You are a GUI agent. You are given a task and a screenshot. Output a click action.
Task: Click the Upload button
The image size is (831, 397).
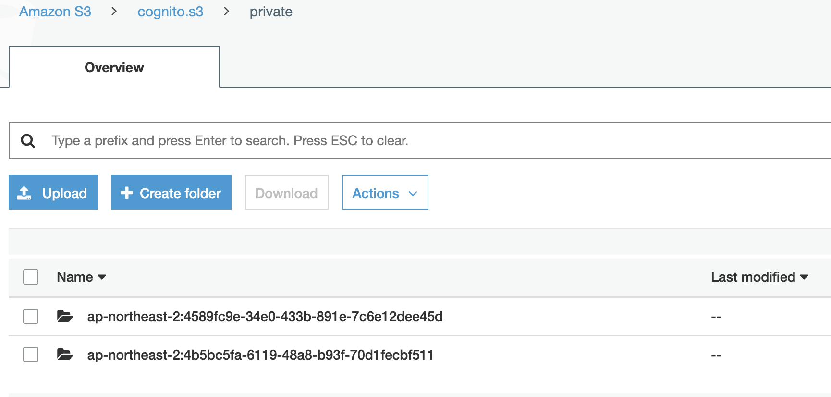(x=53, y=192)
